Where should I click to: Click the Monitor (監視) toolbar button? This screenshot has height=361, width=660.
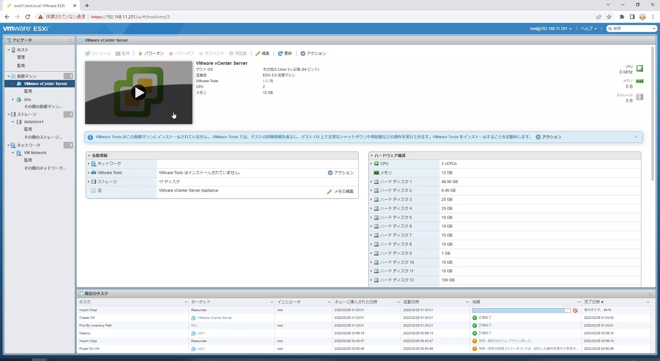tap(122, 54)
